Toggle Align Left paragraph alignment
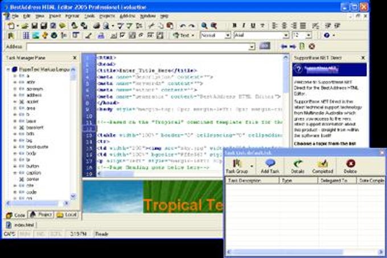387x258 pixels. (274, 26)
